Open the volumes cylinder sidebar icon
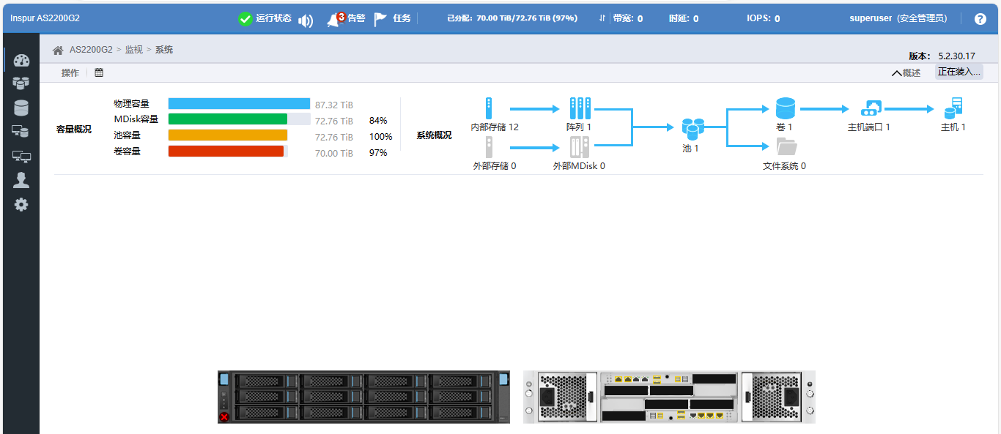Viewport: 1001px width, 434px height. pos(21,108)
